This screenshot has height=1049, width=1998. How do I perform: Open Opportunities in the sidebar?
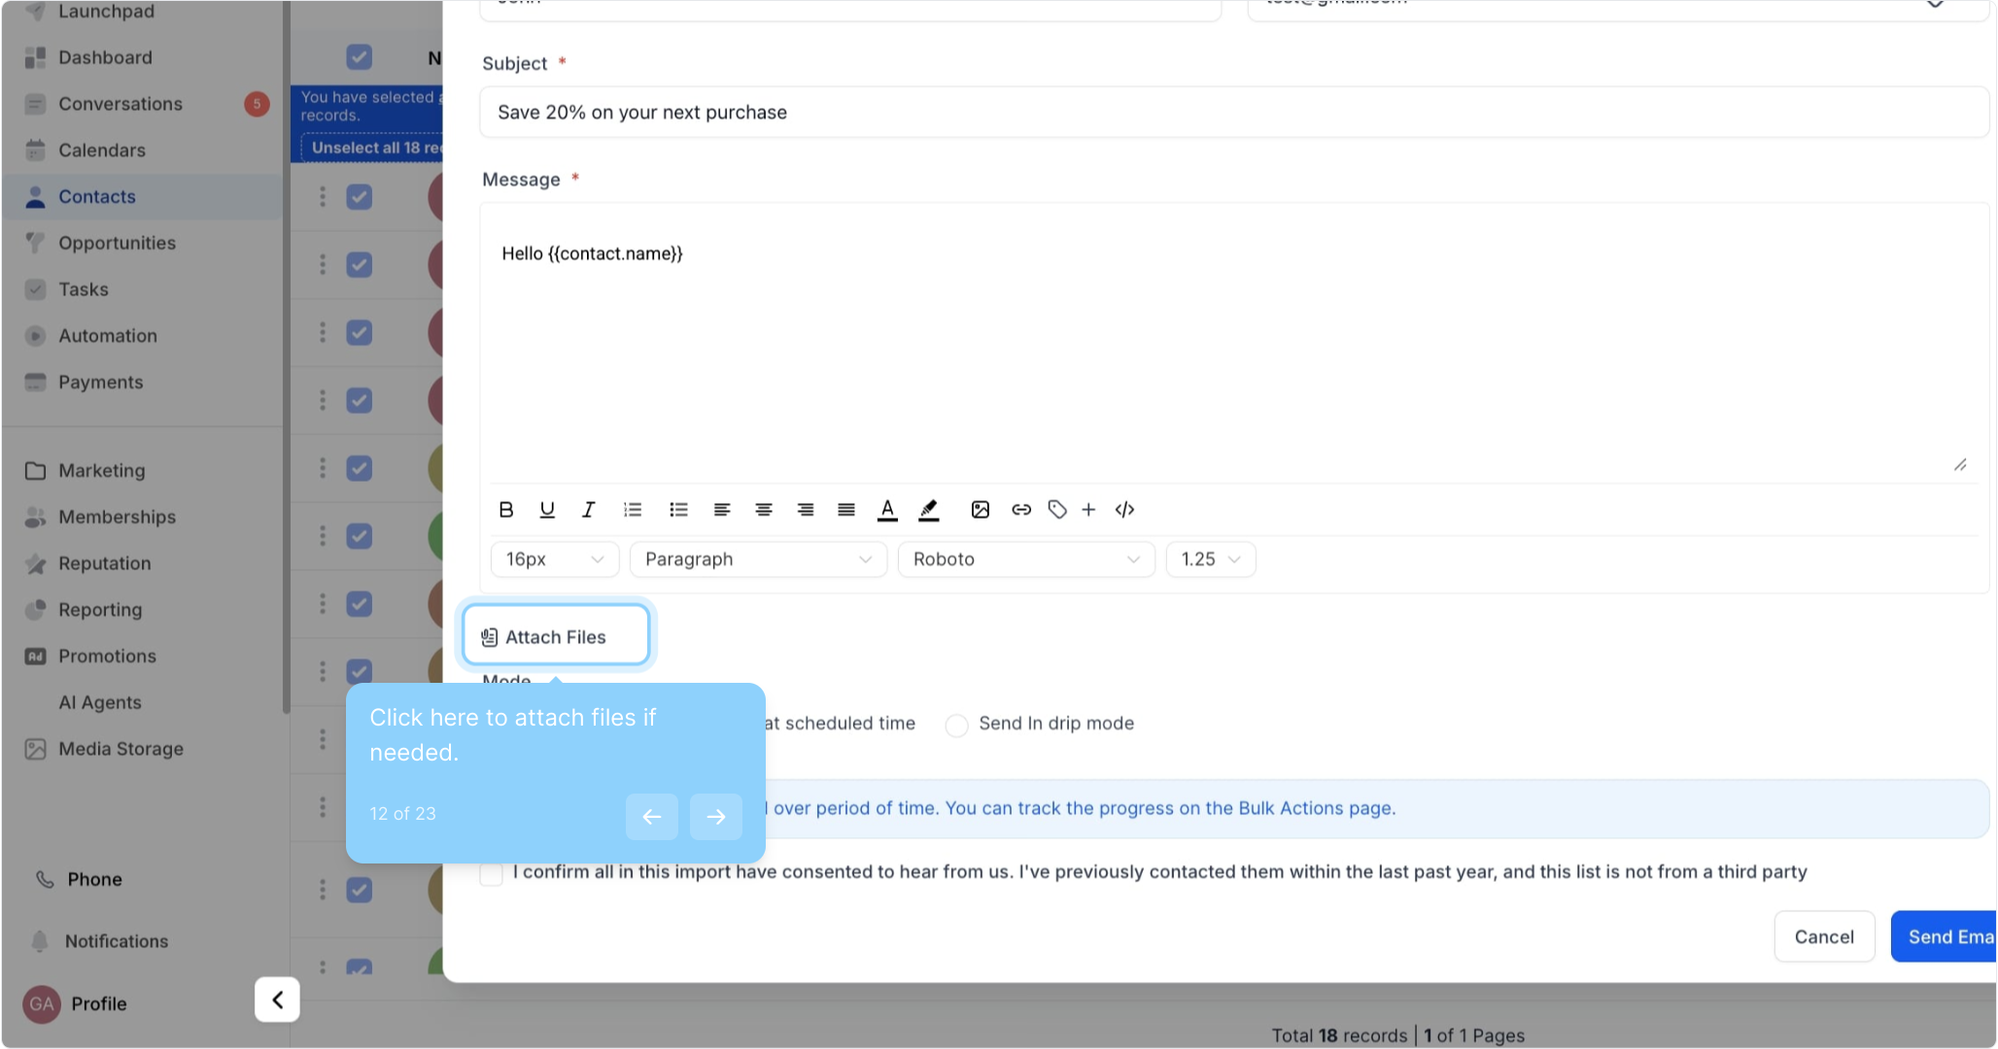(x=117, y=243)
